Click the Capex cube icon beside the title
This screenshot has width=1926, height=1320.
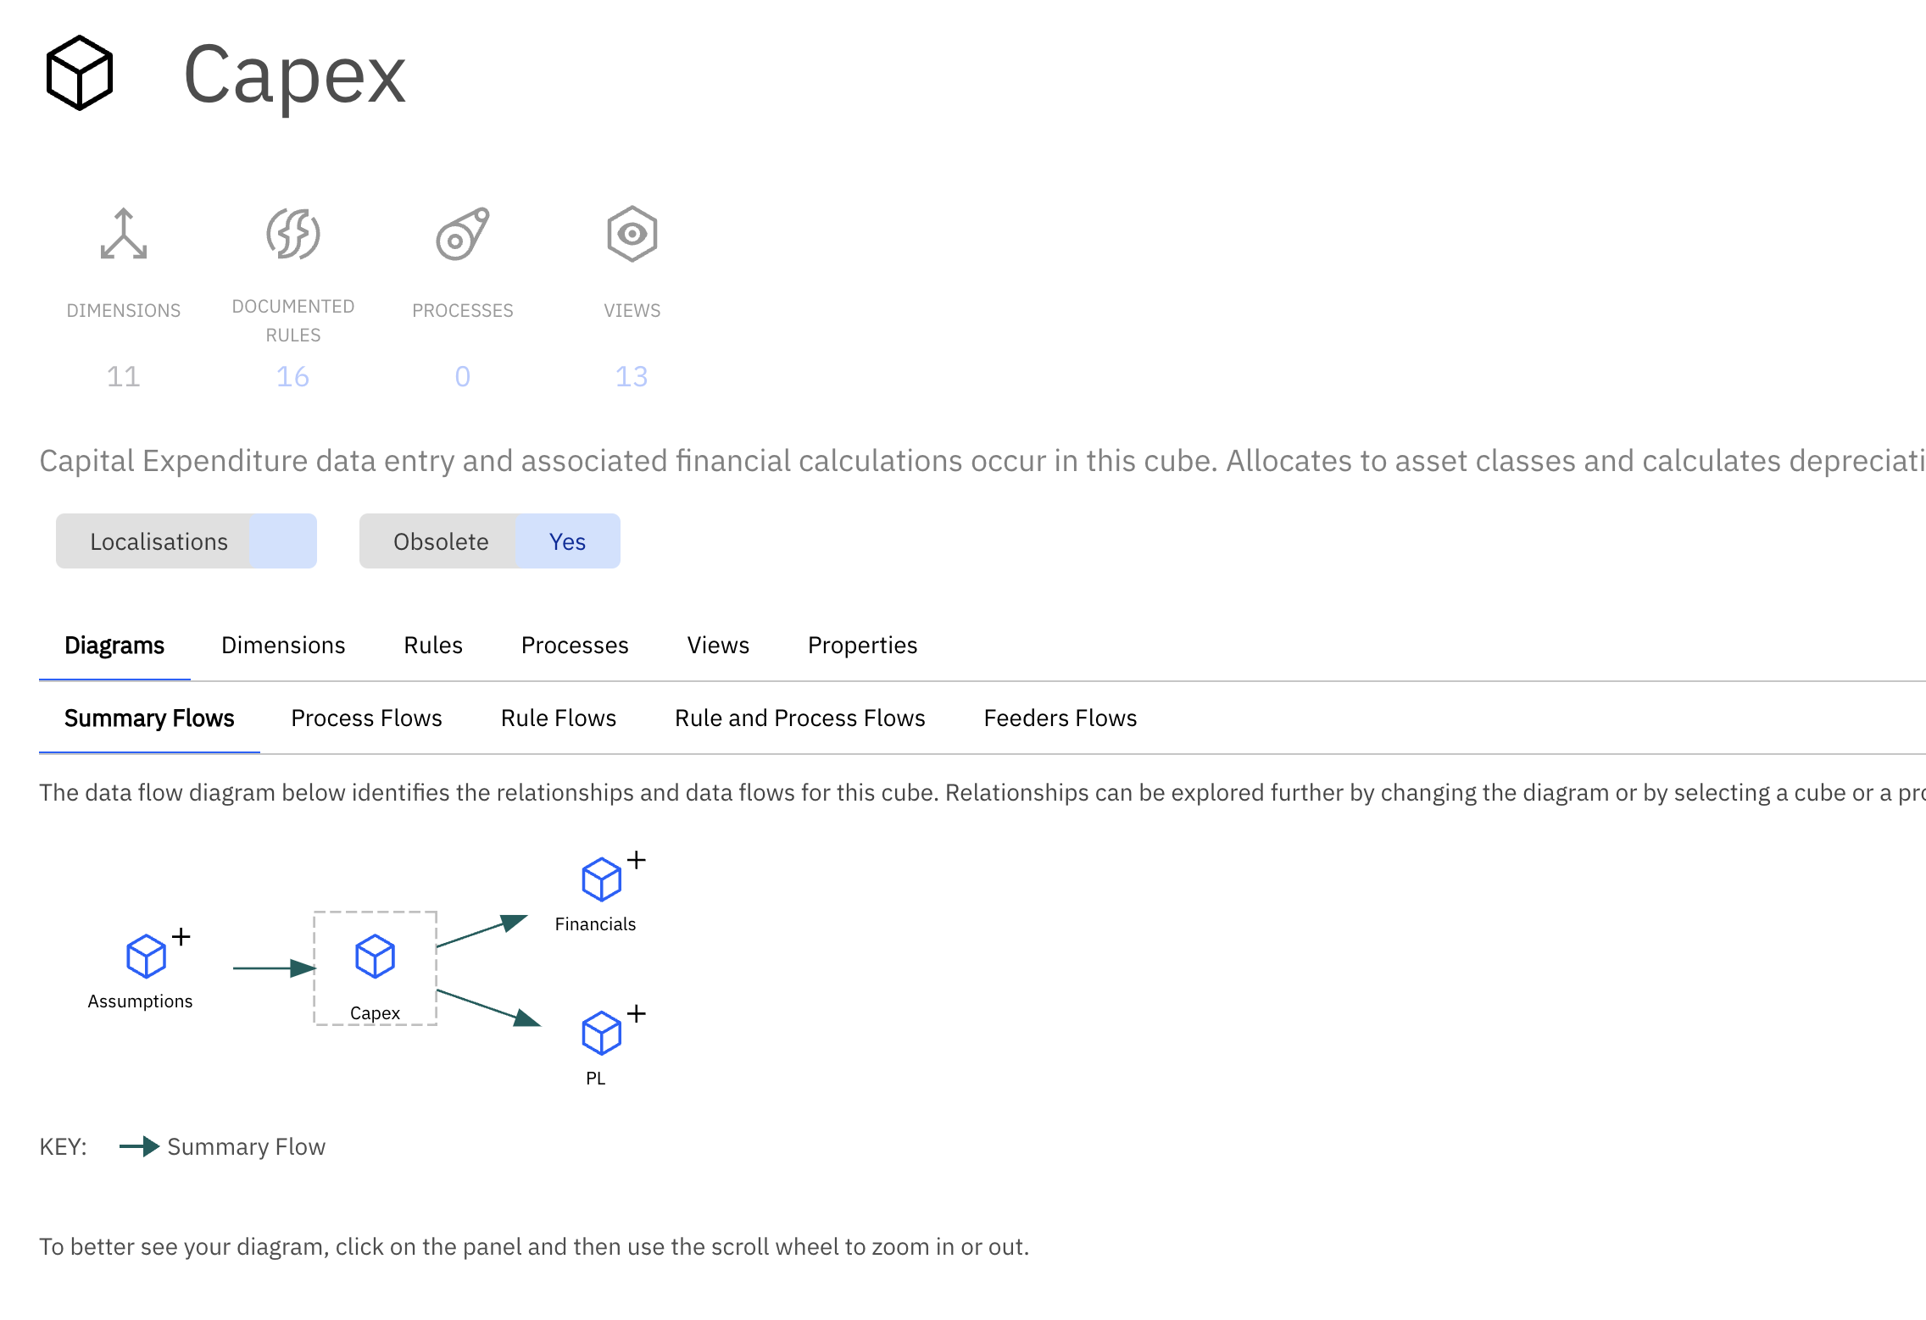80,73
